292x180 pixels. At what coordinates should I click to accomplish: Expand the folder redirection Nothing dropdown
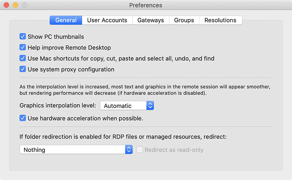76,150
